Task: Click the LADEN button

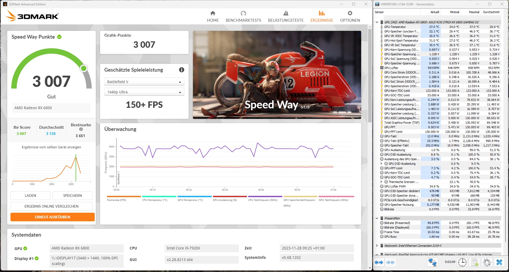Action: [30, 196]
